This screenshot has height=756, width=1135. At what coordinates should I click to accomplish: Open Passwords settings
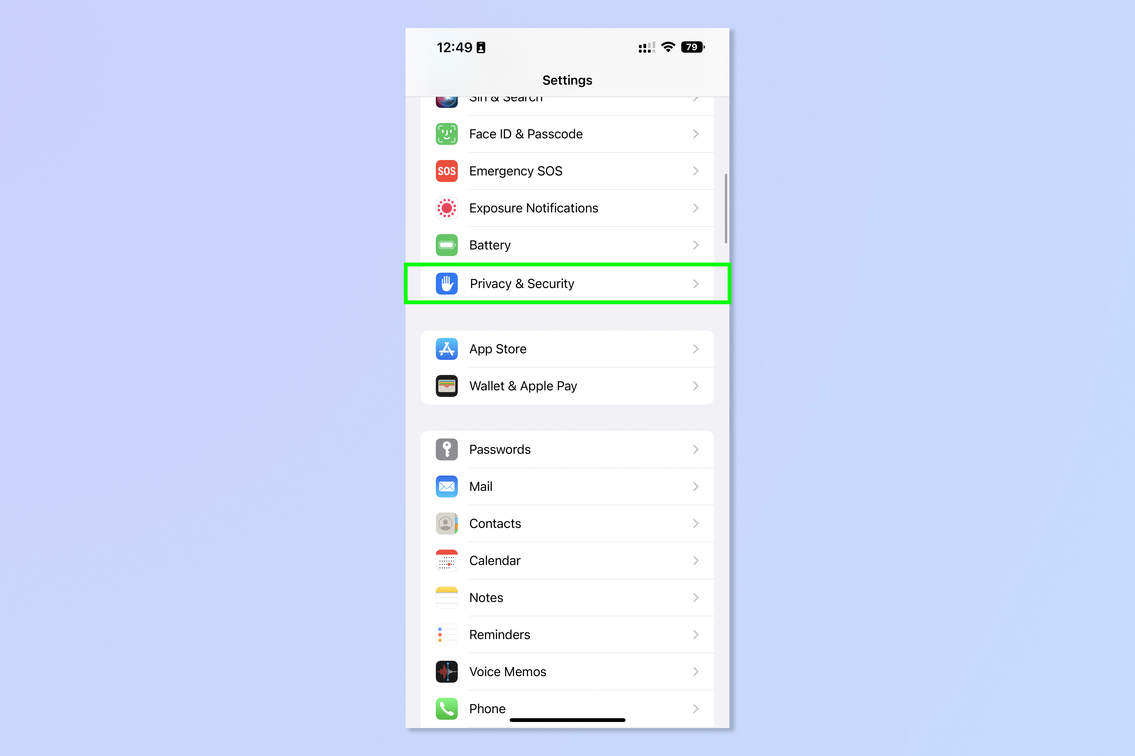point(567,448)
